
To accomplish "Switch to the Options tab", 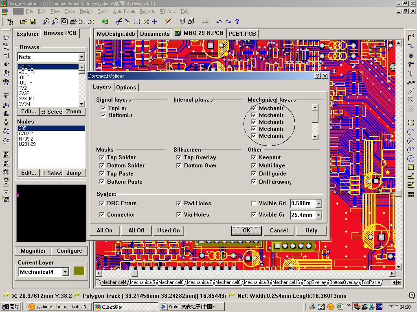I will click(x=126, y=87).
